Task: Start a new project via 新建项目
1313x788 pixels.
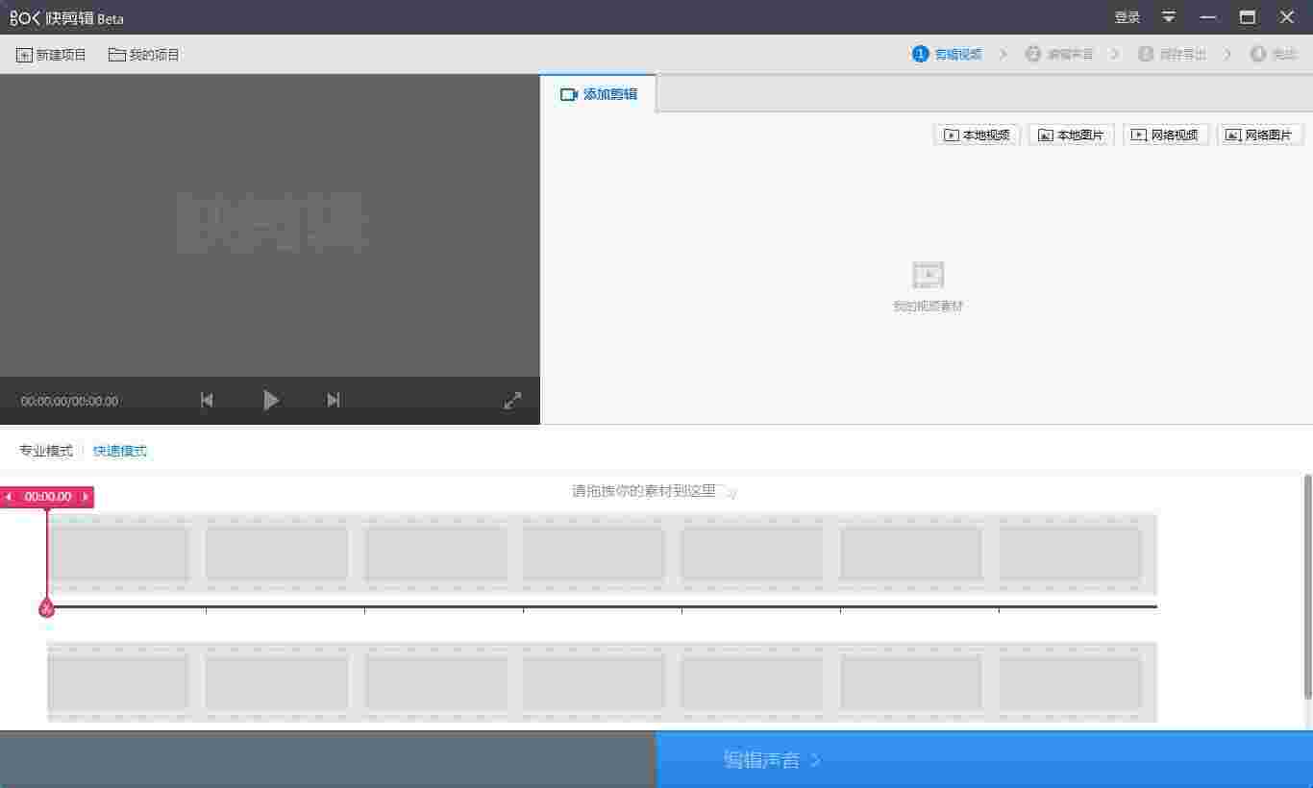Action: point(50,55)
